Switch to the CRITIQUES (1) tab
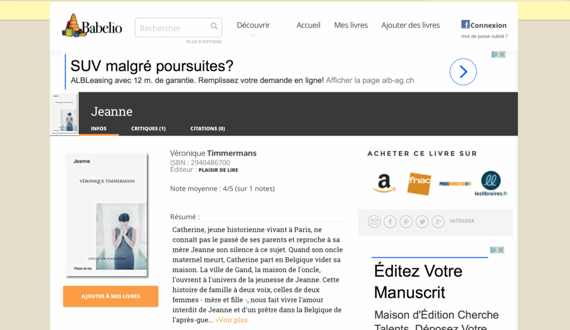 [x=148, y=129]
